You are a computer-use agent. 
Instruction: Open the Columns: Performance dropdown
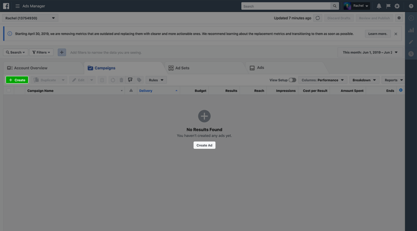(323, 80)
